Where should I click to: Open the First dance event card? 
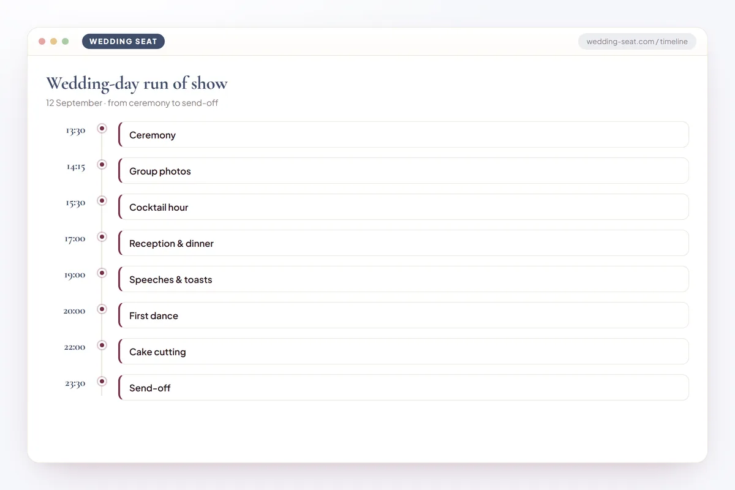[x=403, y=315]
